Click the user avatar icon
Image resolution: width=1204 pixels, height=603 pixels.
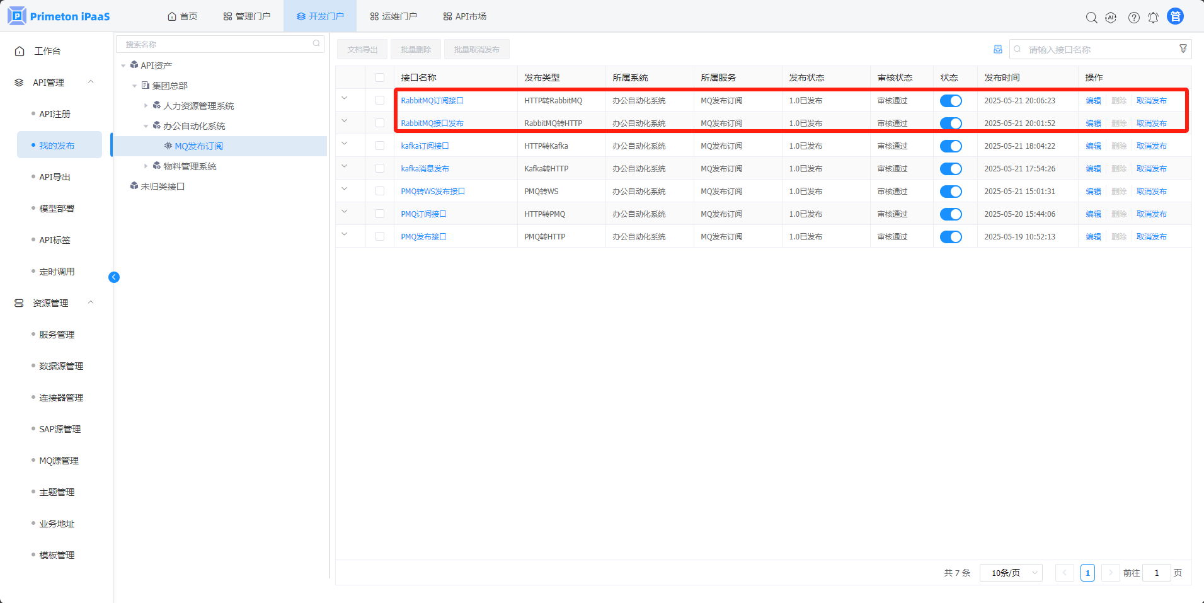(x=1175, y=16)
